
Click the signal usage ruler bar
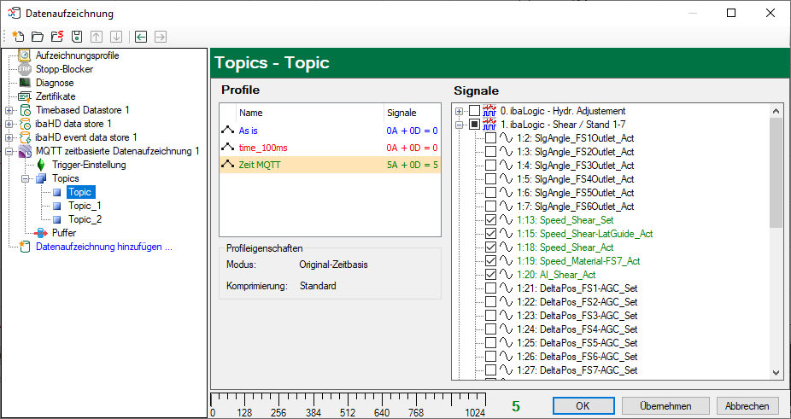(x=348, y=405)
